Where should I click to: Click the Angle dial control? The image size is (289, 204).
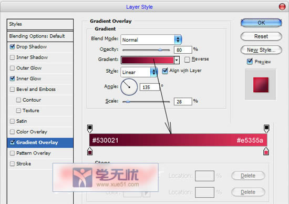(x=129, y=87)
